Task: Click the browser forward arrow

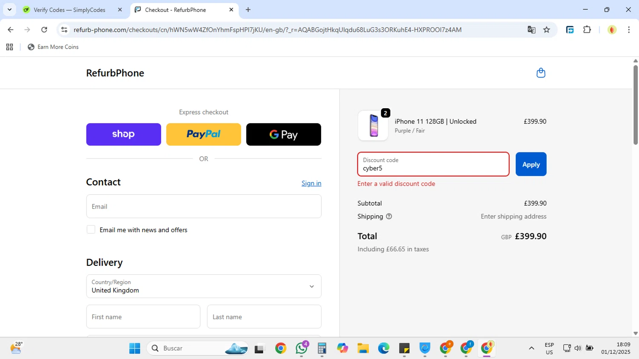Action: click(27, 30)
